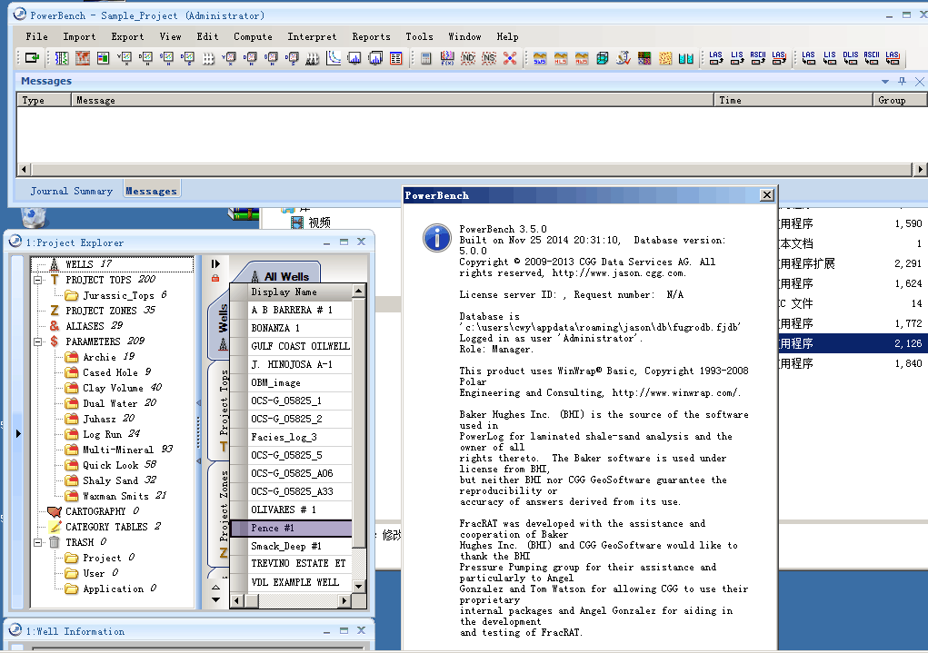Image resolution: width=928 pixels, height=653 pixels.
Task: Collapse the PROJECT TOPS tree node
Action: click(38, 280)
